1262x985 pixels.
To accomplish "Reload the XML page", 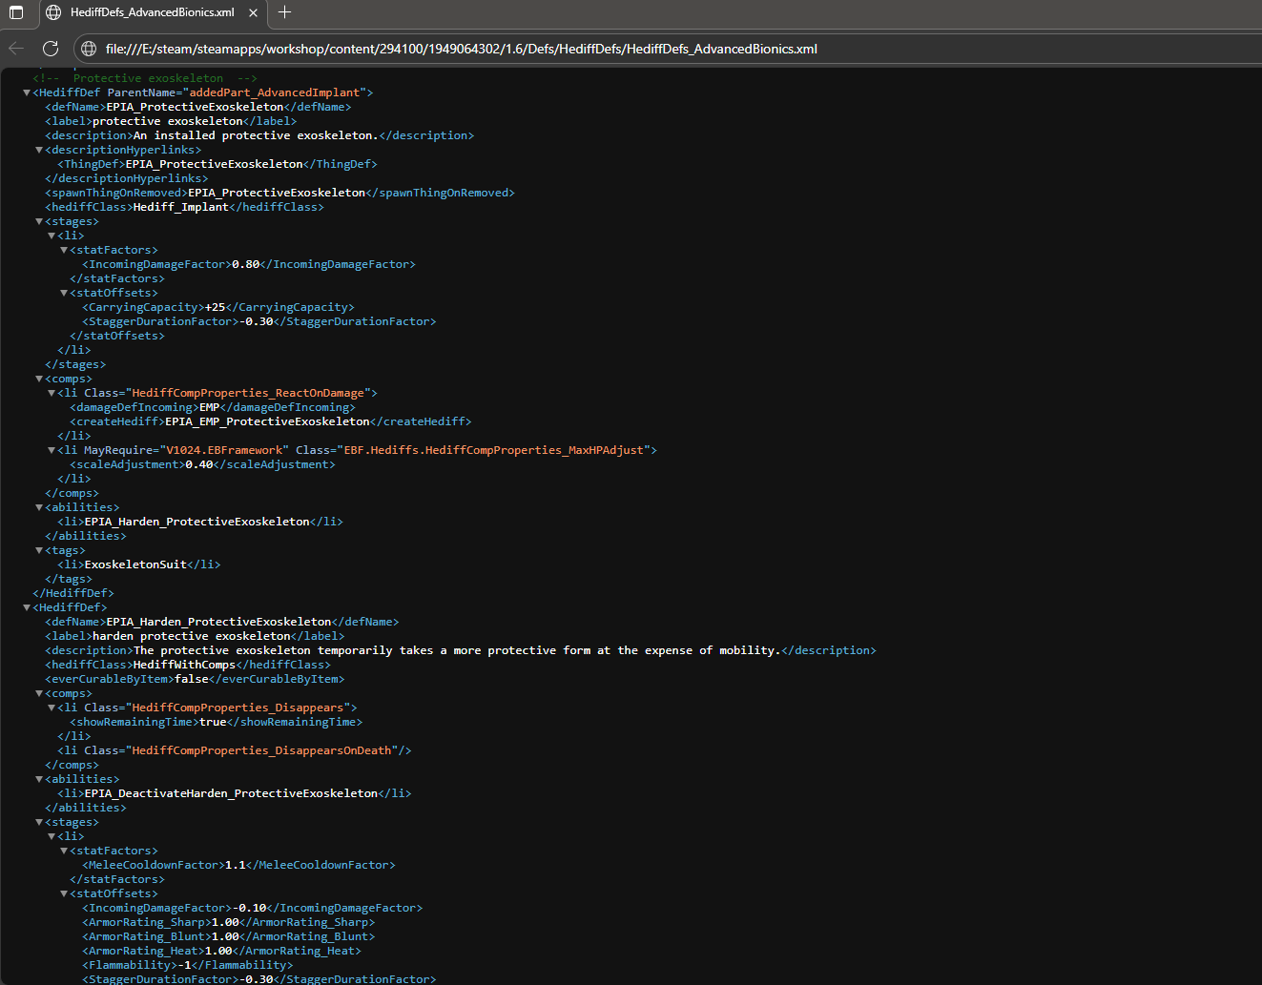I will click(51, 49).
